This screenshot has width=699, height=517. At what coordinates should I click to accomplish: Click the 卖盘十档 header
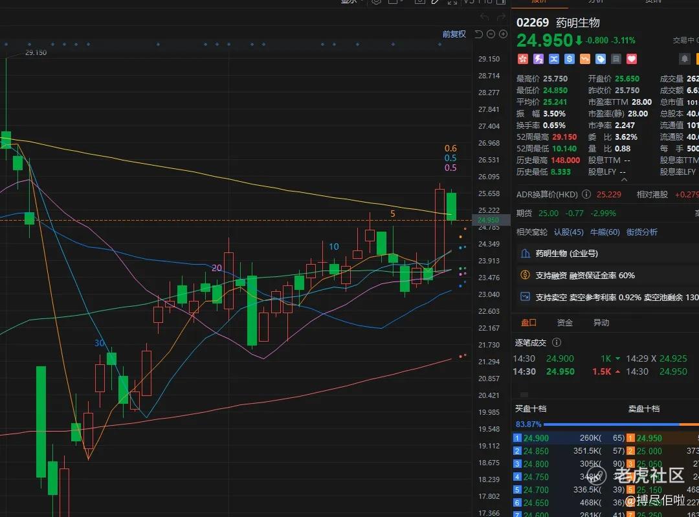[x=644, y=409]
